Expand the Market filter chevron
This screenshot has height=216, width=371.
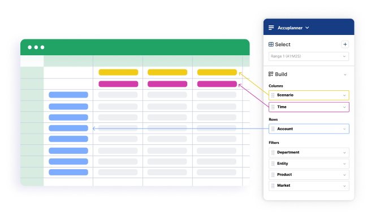344,186
